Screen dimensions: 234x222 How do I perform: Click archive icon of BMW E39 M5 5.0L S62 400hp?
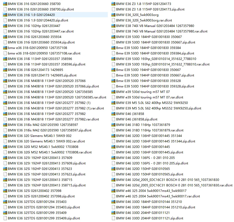(113, 103)
